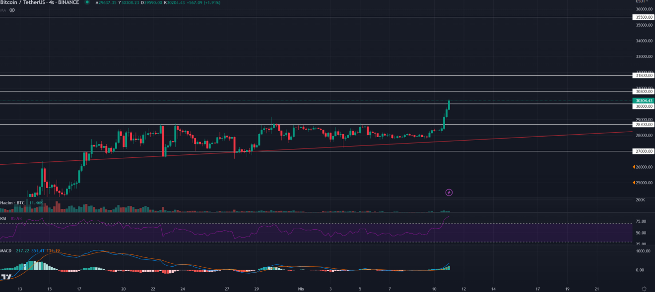Click the 31800.00 horizontal line price label
Image resolution: width=655 pixels, height=292 pixels.
pyautogui.click(x=644, y=76)
